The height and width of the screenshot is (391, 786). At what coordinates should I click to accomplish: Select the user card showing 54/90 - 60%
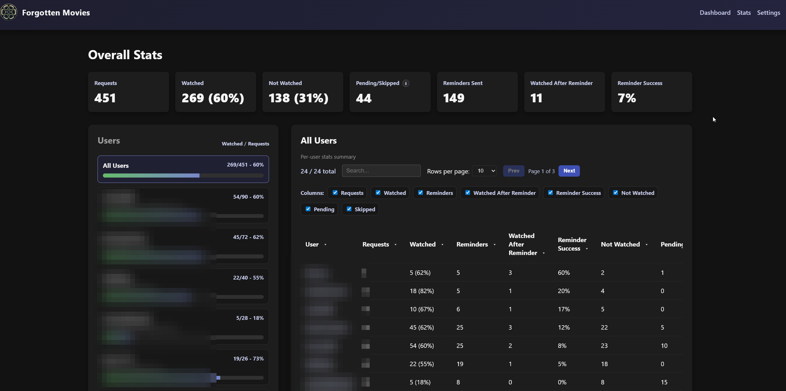click(x=183, y=206)
